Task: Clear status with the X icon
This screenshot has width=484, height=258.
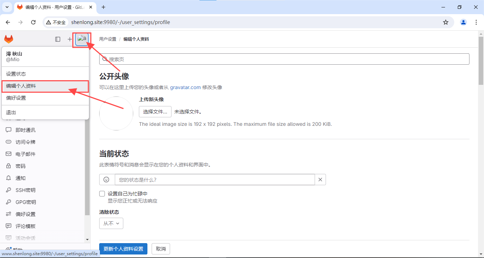Action: 320,180
